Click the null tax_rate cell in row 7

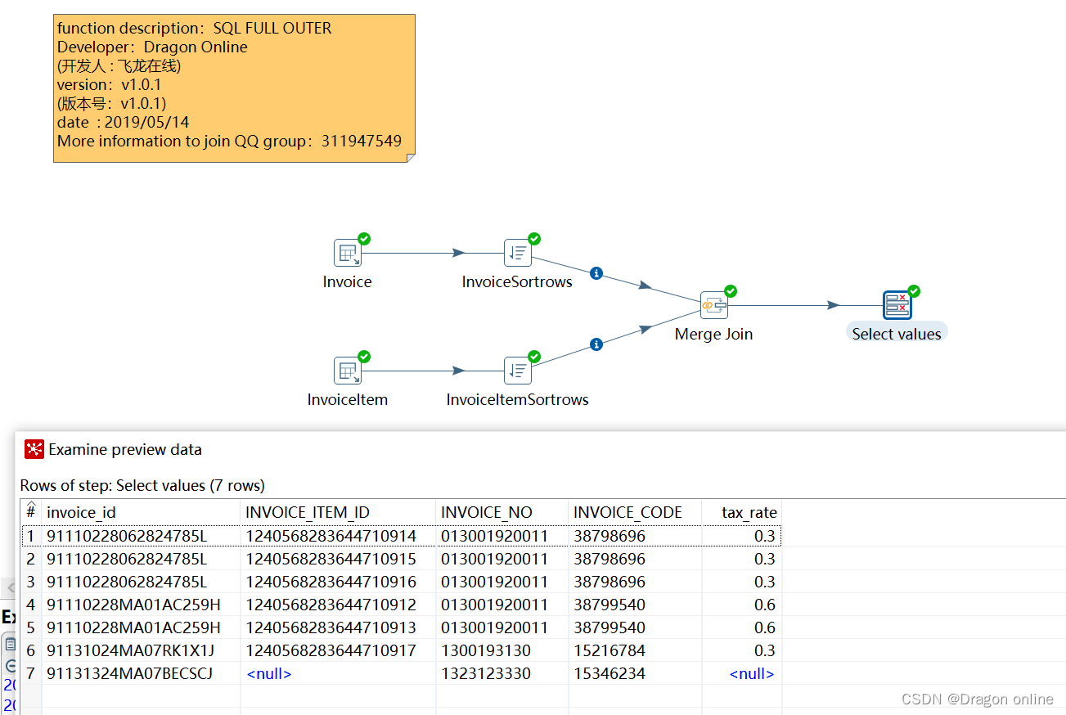741,673
